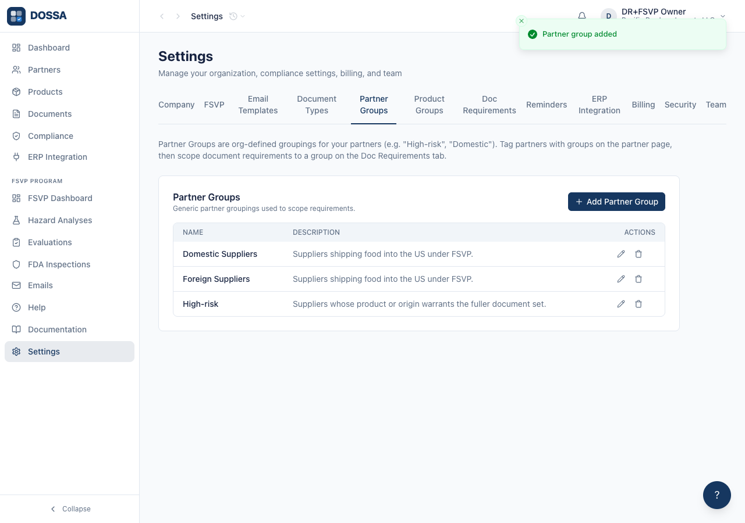Open Help in the sidebar

69,307
